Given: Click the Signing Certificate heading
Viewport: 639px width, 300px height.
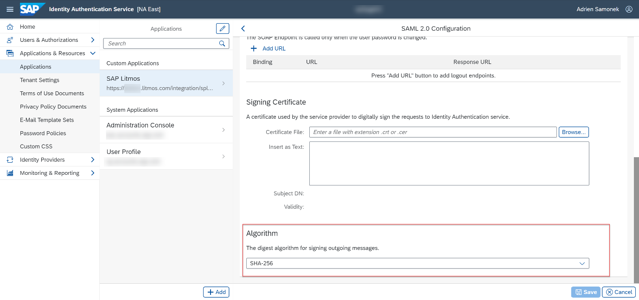Looking at the screenshot, I should click(x=276, y=102).
